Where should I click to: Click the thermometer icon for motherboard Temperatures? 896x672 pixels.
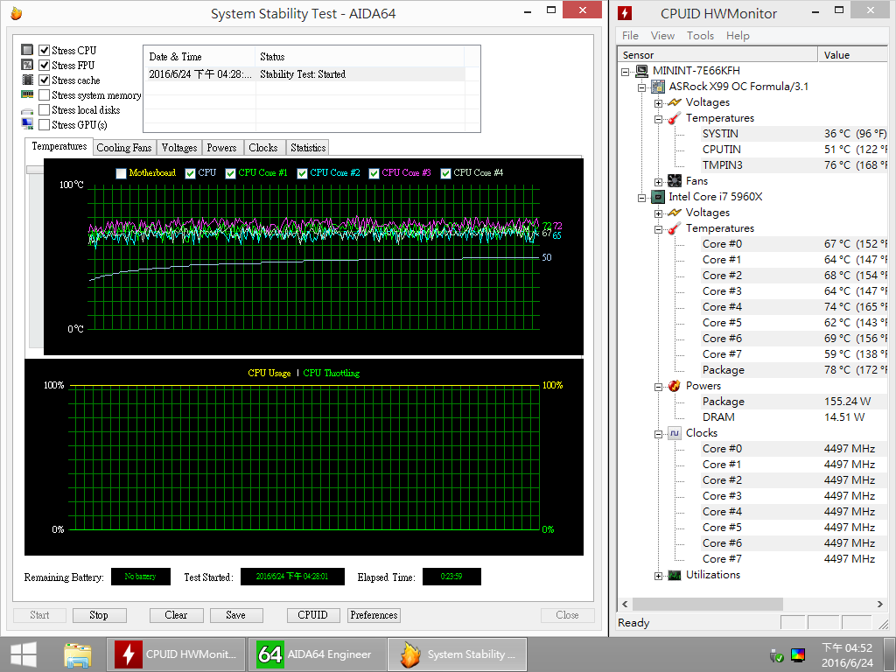pos(675,118)
